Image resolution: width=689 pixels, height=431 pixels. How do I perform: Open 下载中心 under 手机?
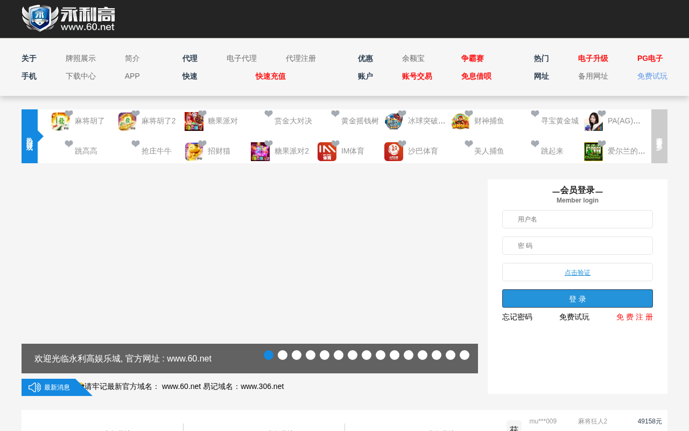[x=81, y=77]
